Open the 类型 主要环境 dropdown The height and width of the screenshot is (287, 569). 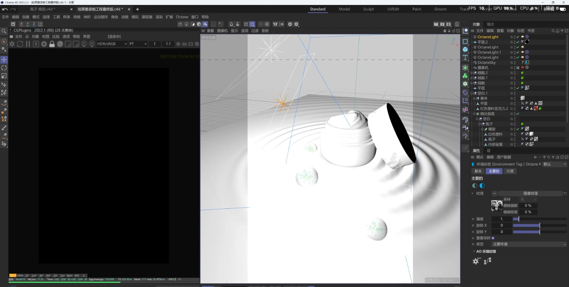[529, 244]
